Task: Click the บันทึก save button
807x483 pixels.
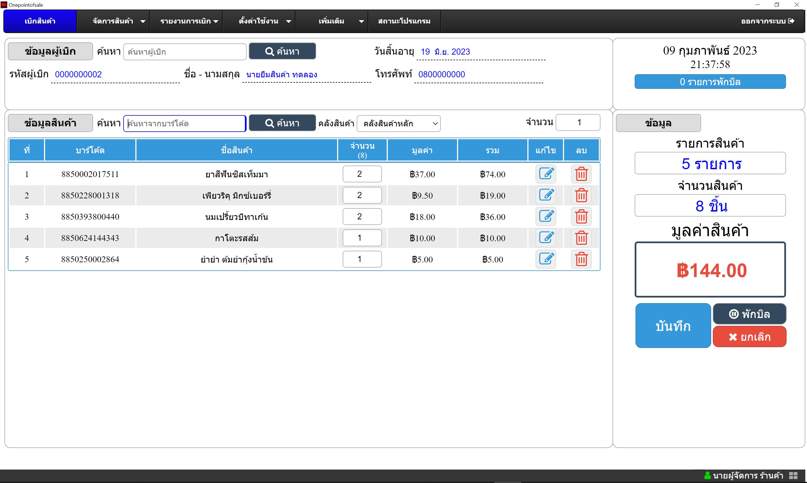Action: 673,326
